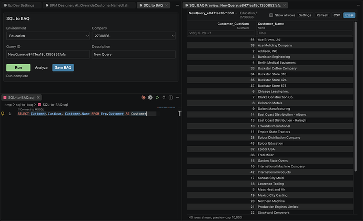Viewport: 363px width, 221px height.
Task: Select the Ace Molding Company row
Action: [270, 45]
